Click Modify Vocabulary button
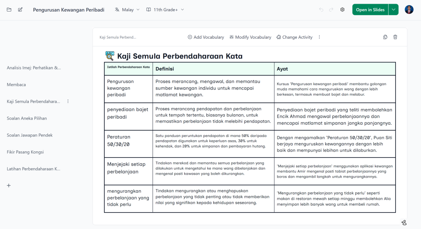 tap(250, 37)
